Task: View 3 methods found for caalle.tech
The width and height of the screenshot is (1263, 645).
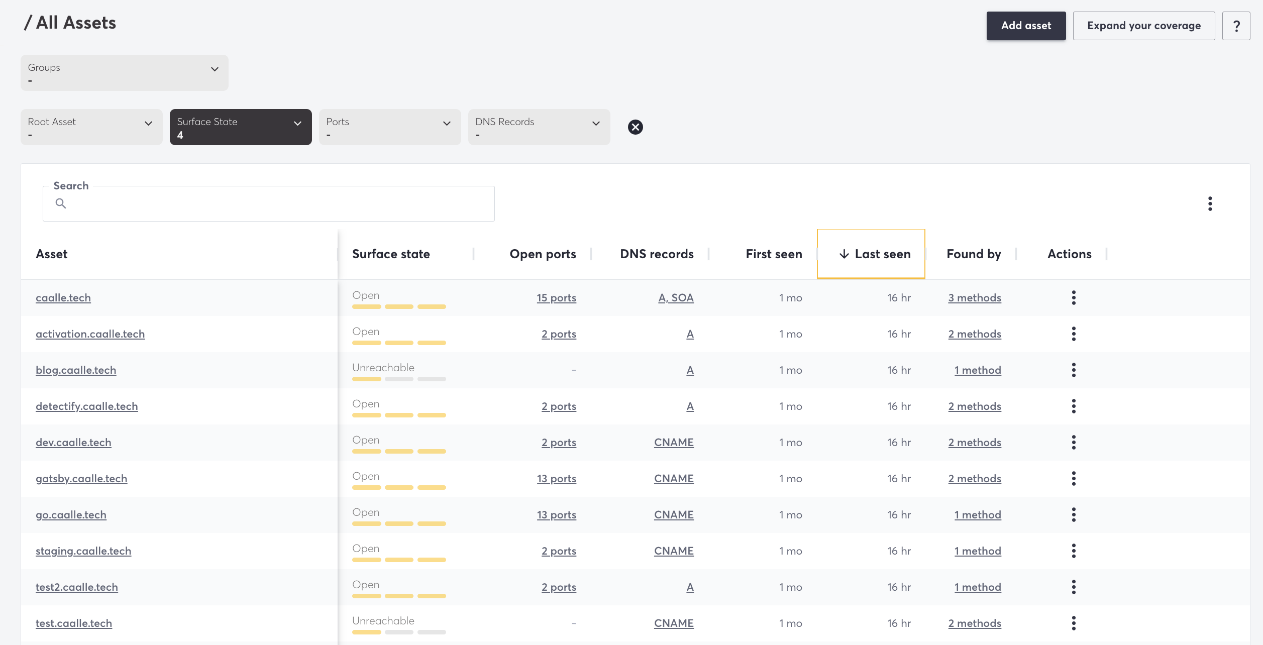Action: [x=975, y=297]
